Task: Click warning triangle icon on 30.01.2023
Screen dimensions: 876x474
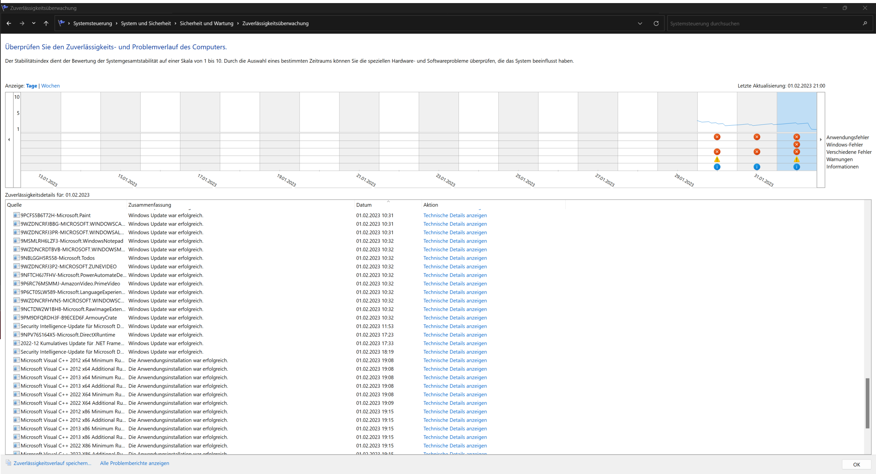Action: click(717, 159)
